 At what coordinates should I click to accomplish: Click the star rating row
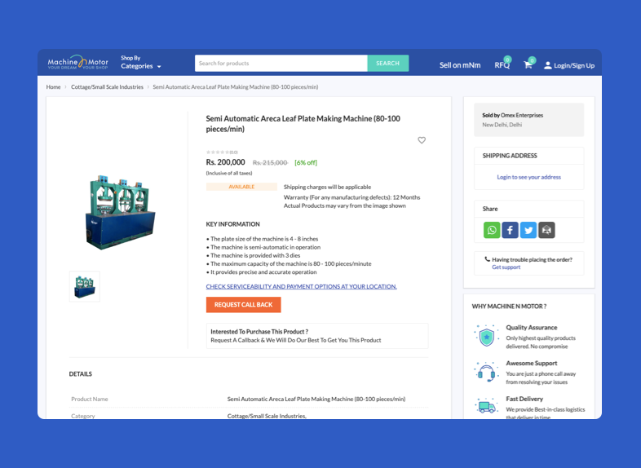222,152
